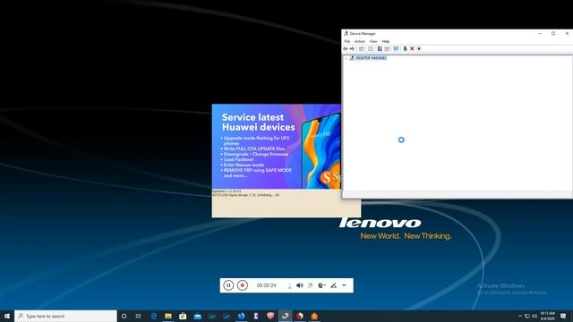Click the Type here to search box

[x=65, y=316]
